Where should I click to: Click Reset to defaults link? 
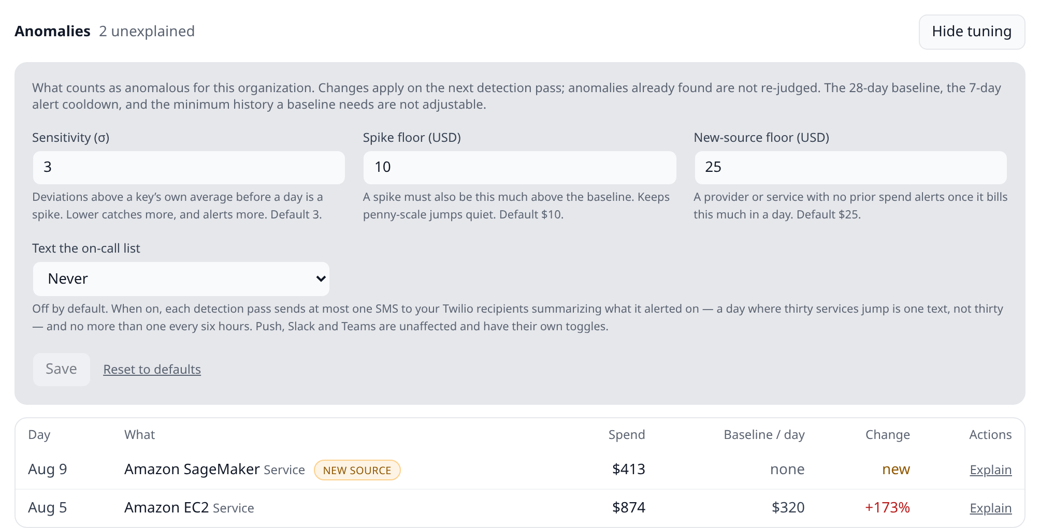coord(152,370)
